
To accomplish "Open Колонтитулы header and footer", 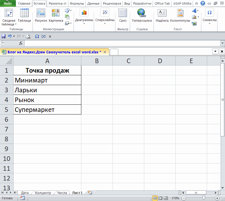I will tap(180, 16).
